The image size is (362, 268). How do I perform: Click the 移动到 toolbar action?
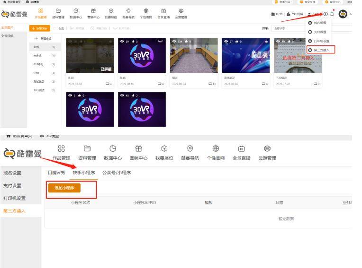(77, 28)
